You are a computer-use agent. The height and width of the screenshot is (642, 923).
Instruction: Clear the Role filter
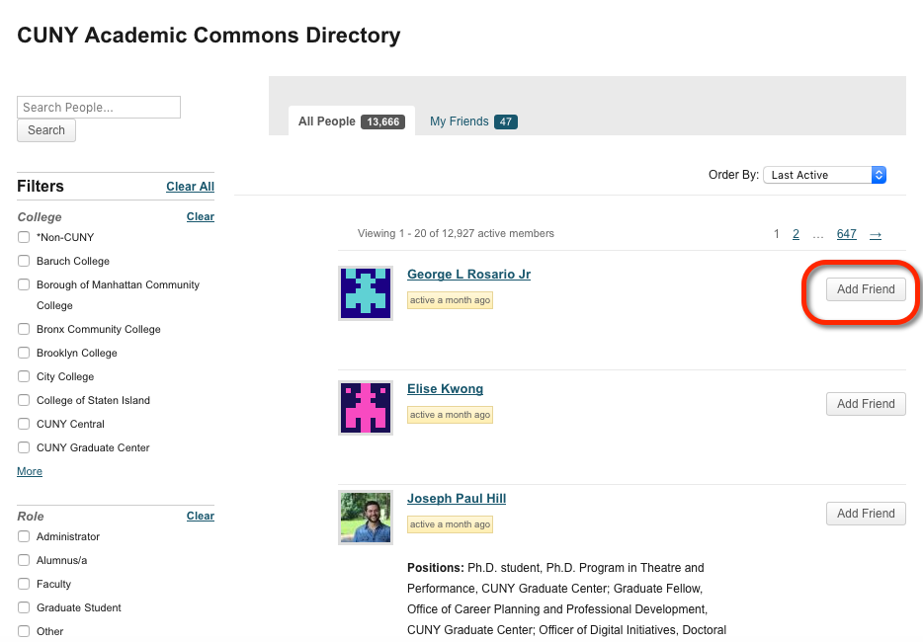click(x=201, y=516)
